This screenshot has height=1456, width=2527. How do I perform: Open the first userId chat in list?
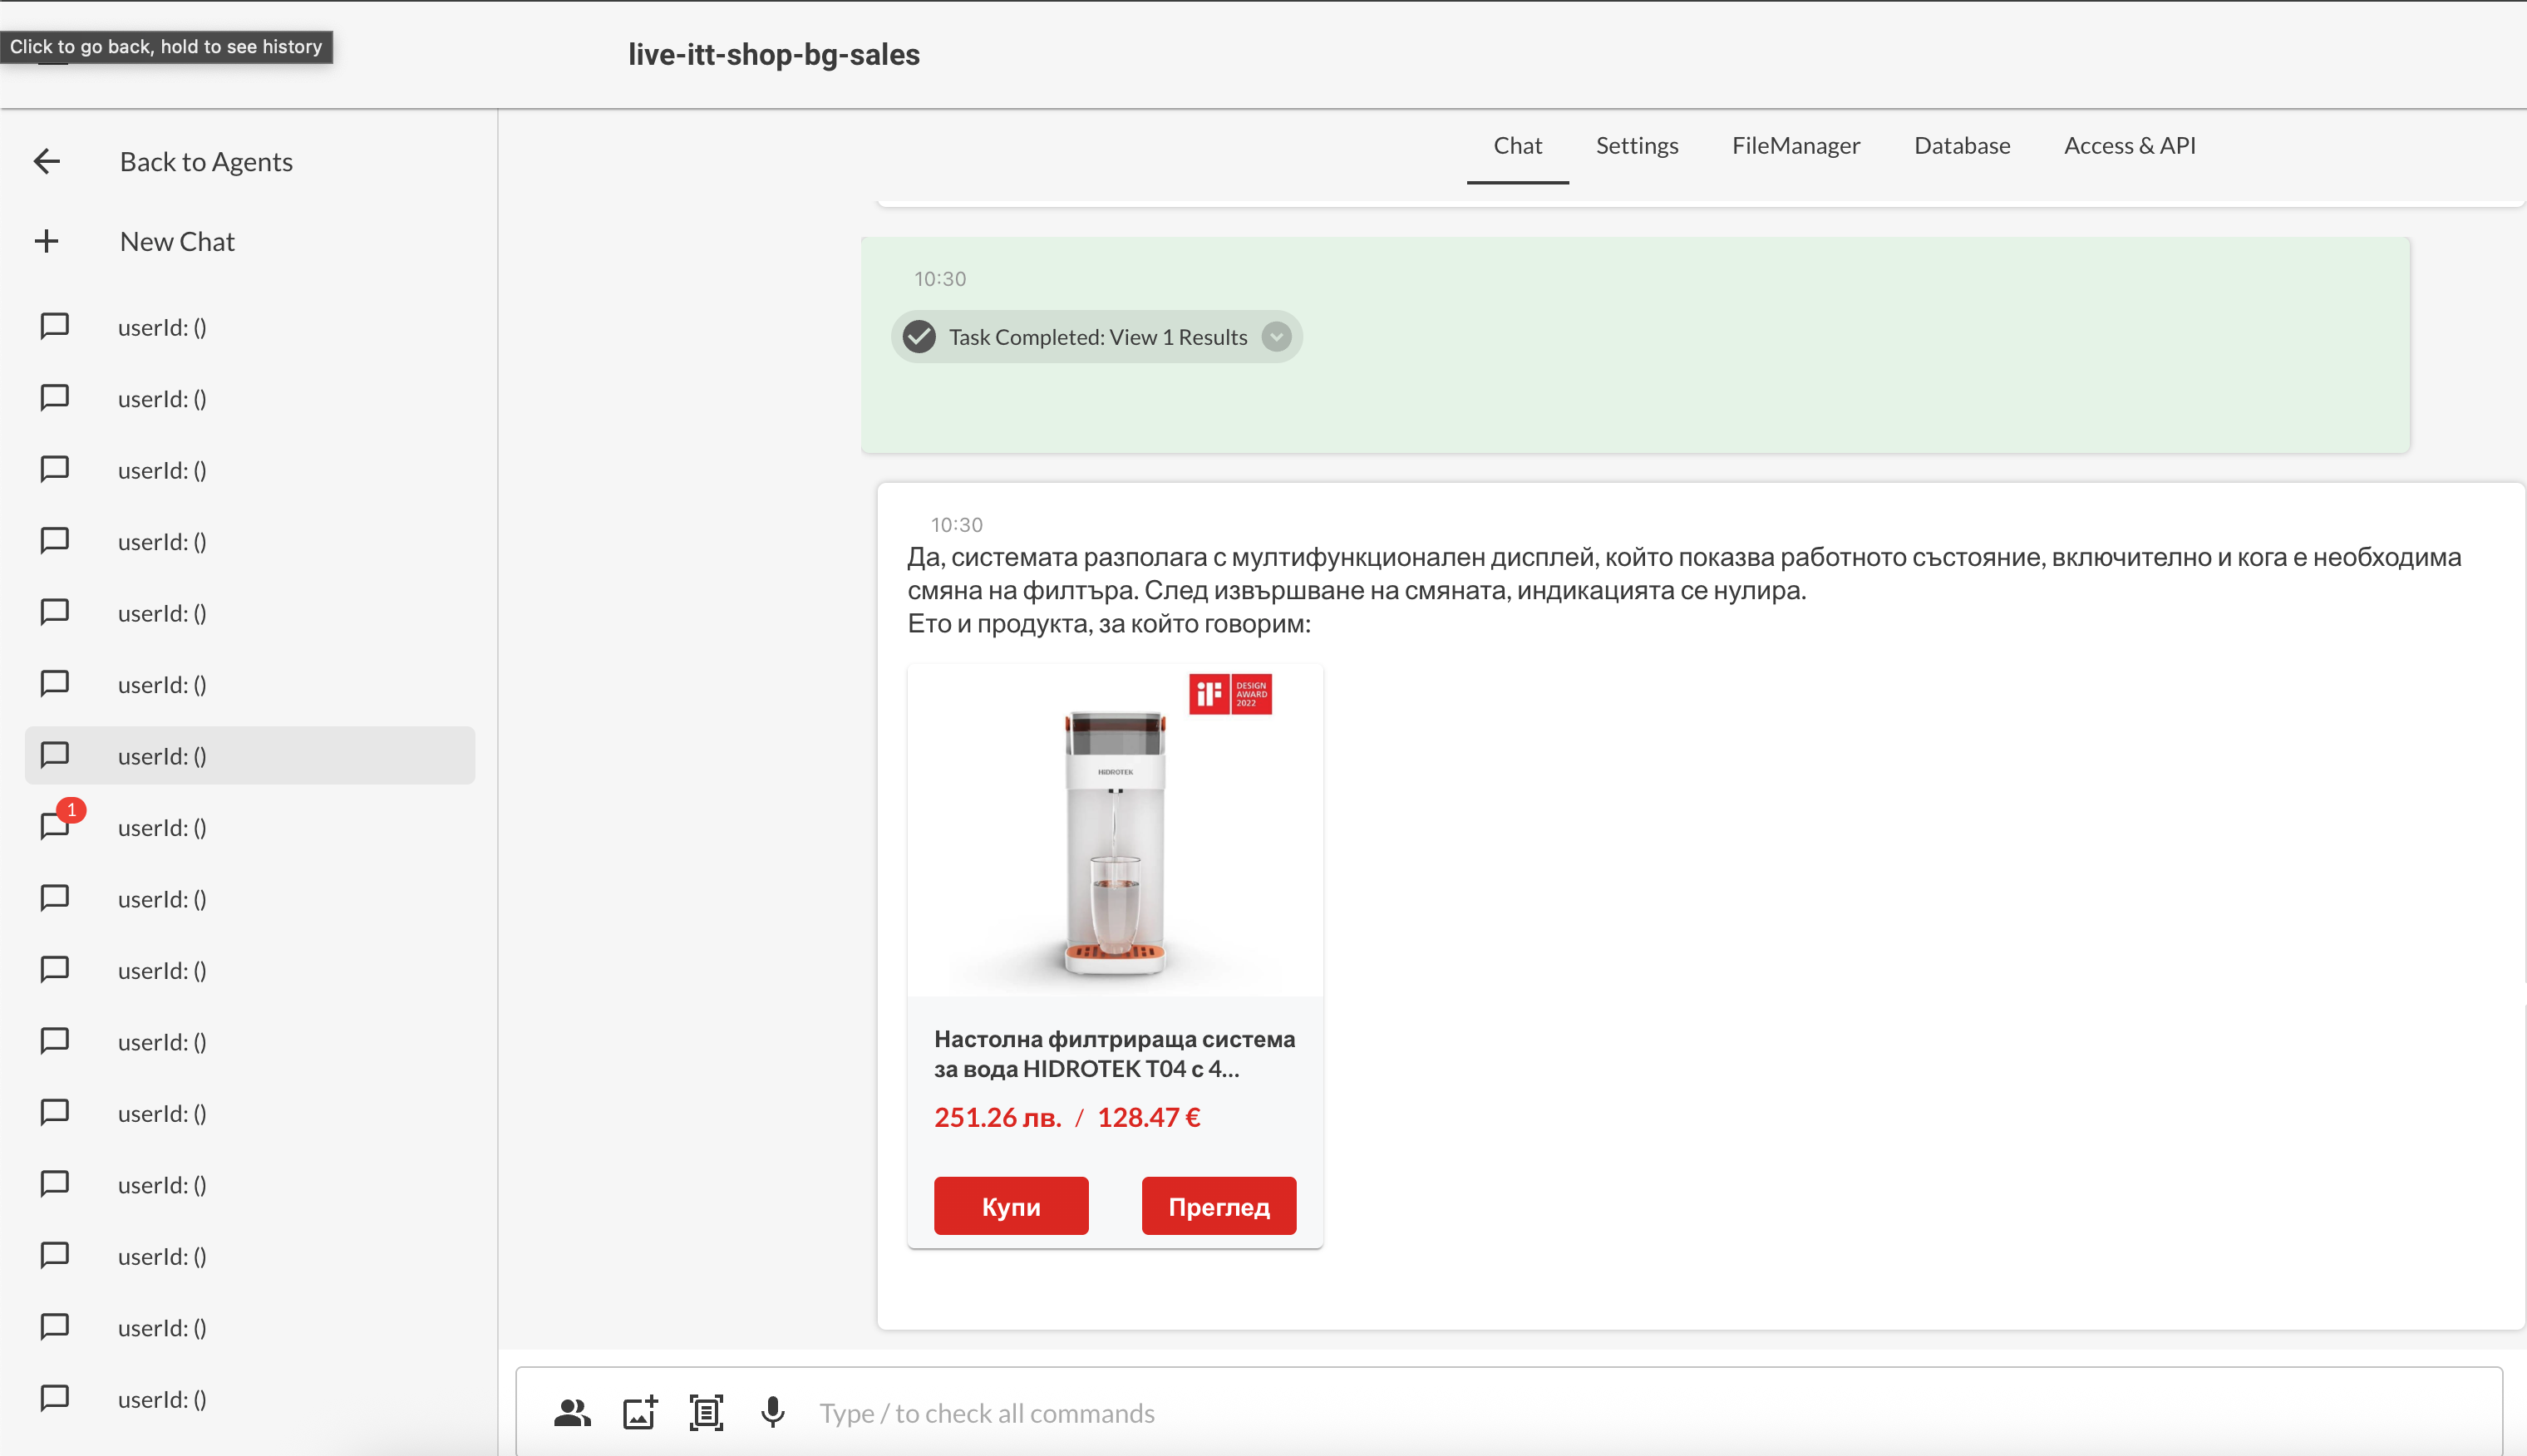pos(162,328)
